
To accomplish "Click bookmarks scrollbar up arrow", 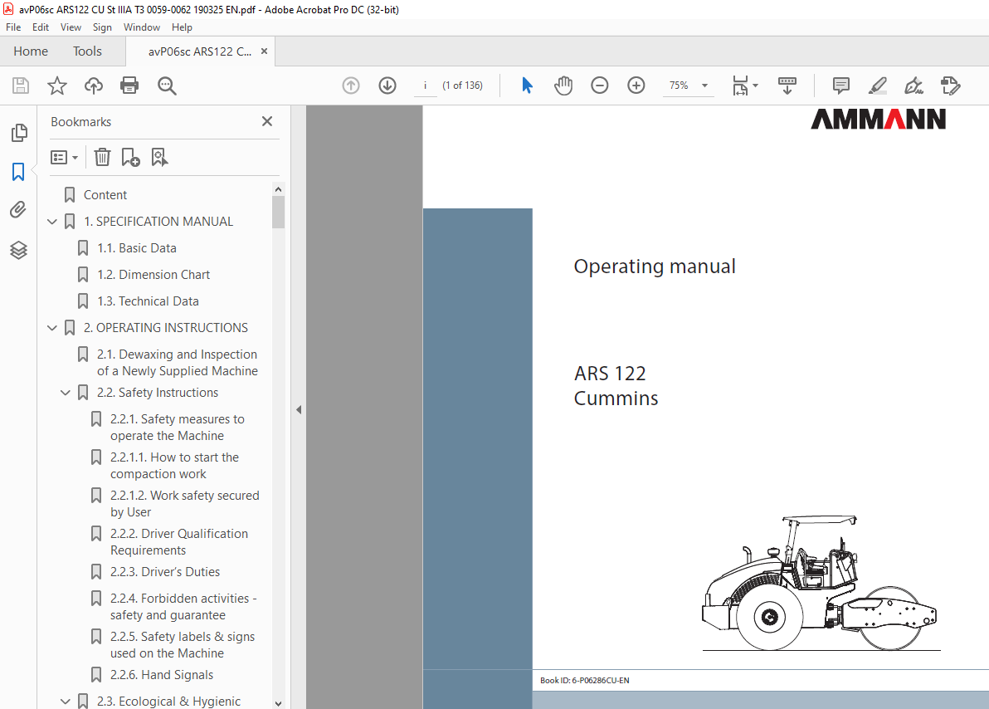I will coord(278,189).
